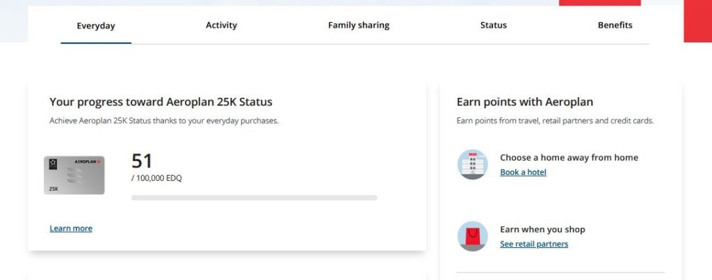Select the Everyday tab
Viewport: 712px width, 280px height.
coord(96,26)
